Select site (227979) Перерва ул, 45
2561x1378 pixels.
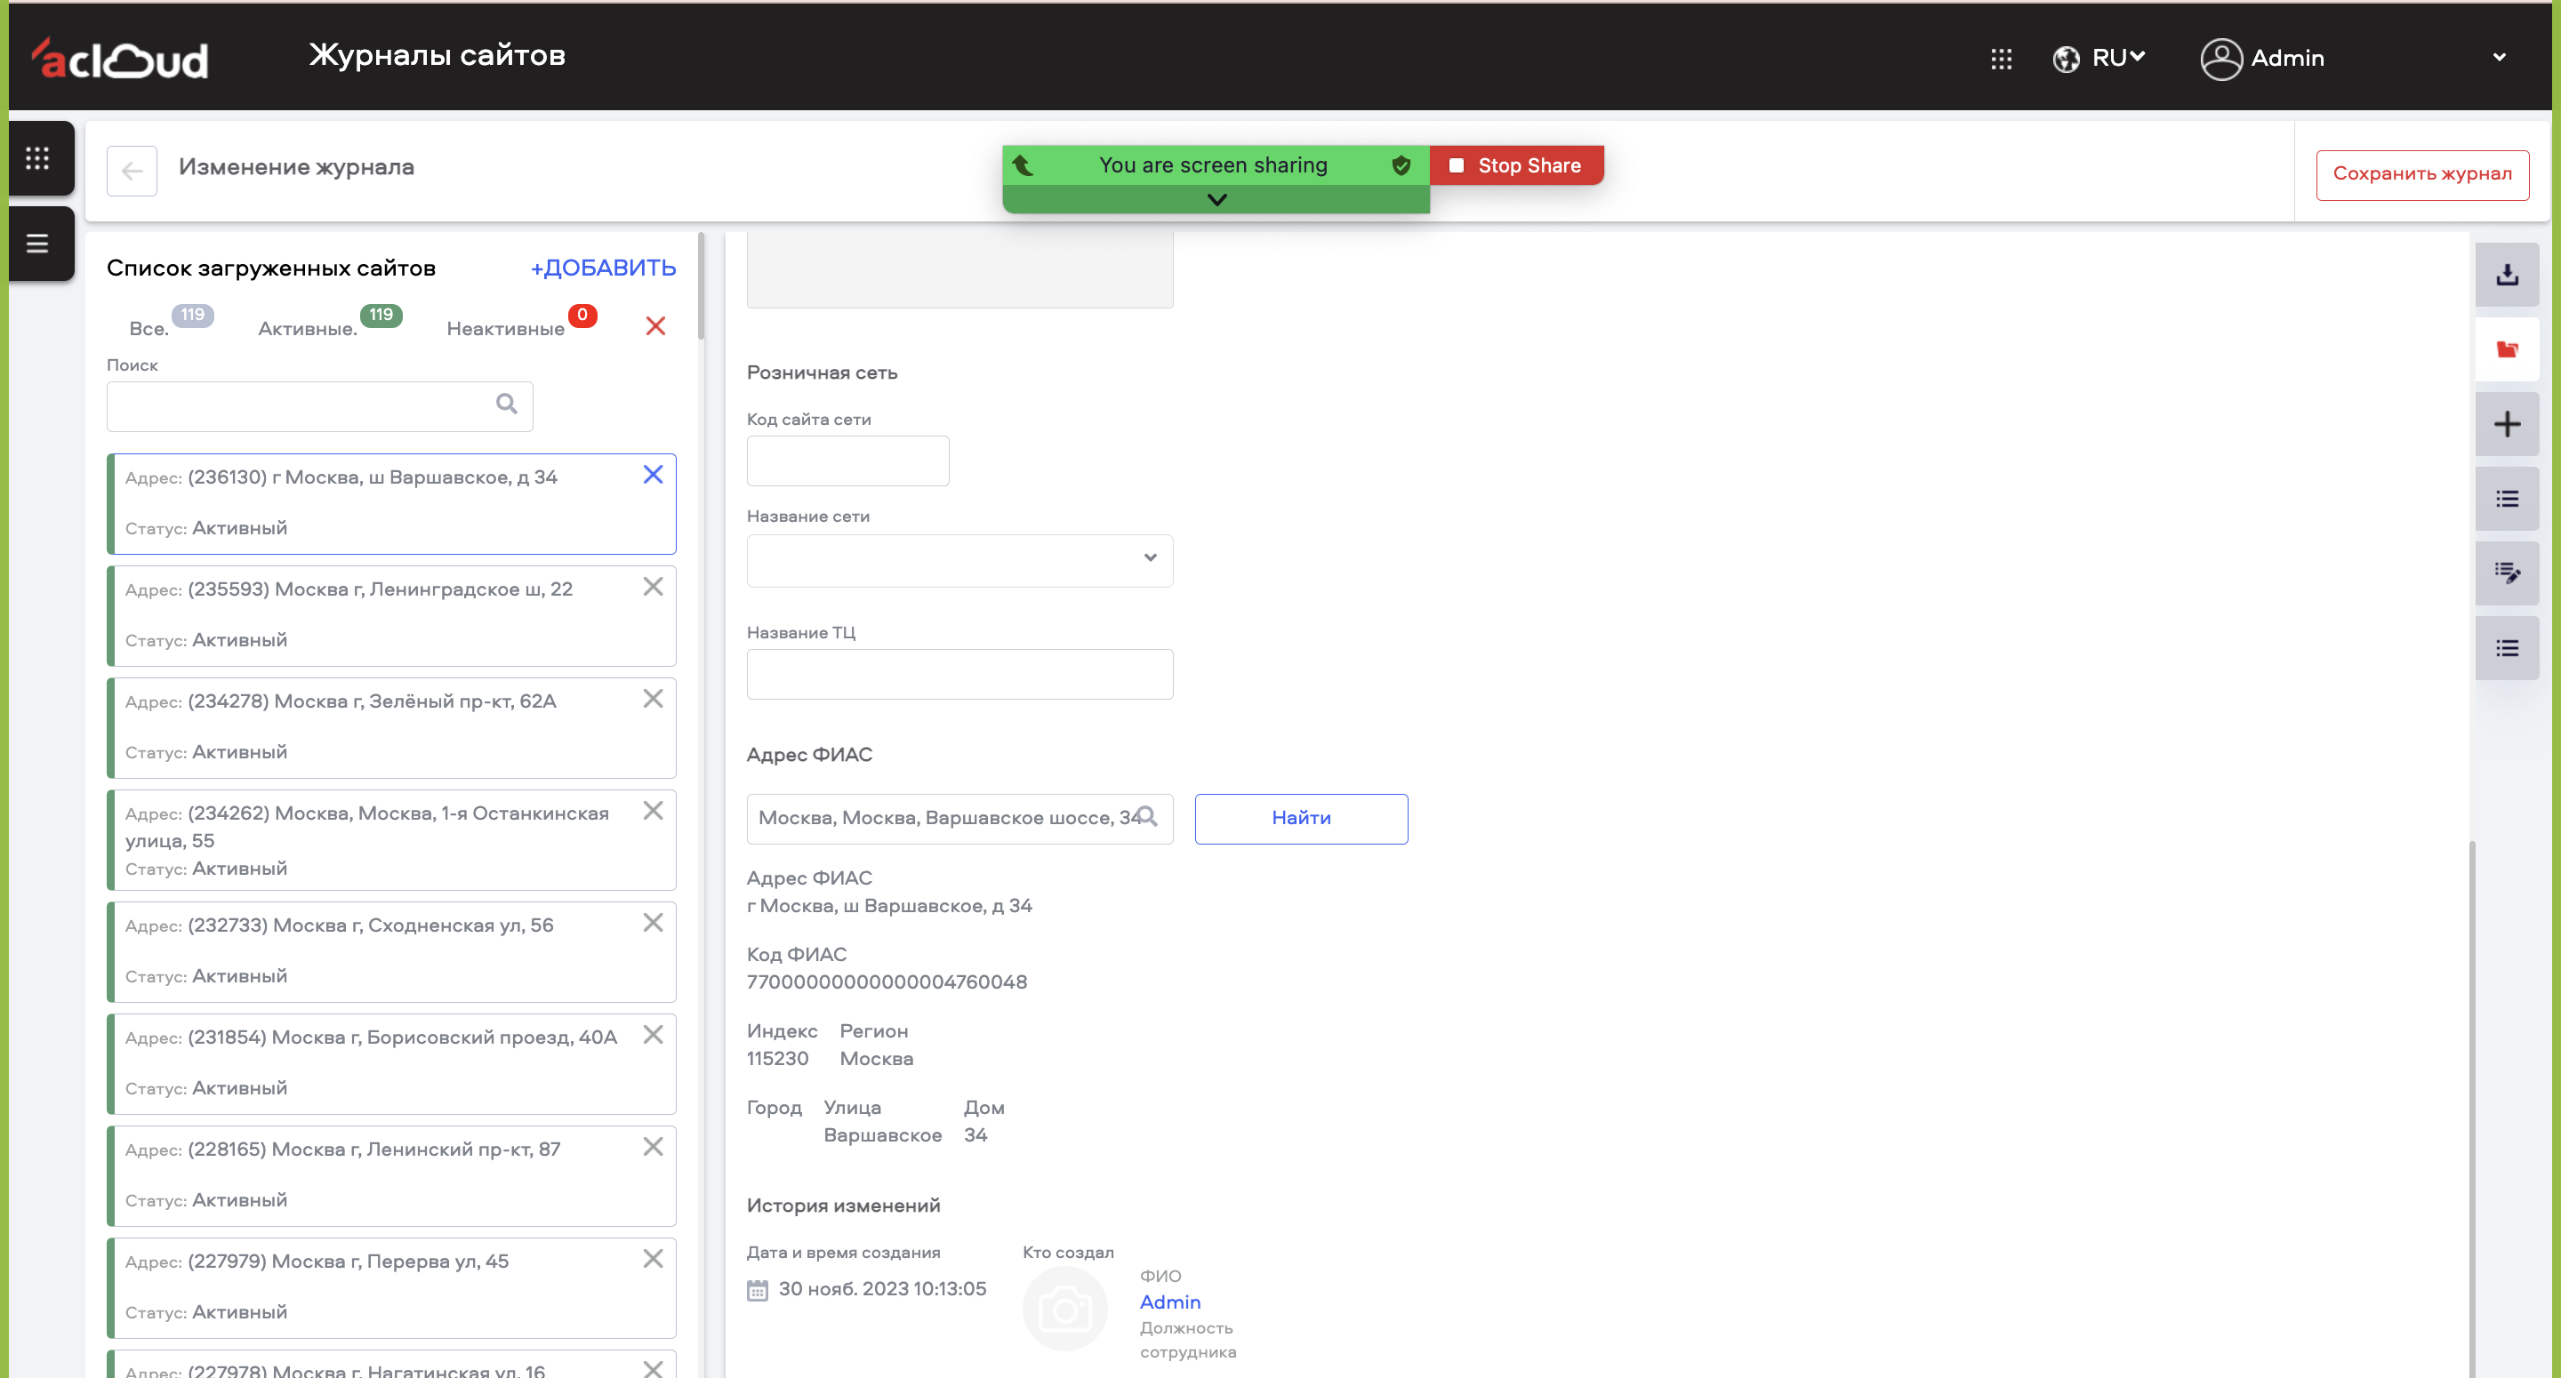click(391, 1287)
